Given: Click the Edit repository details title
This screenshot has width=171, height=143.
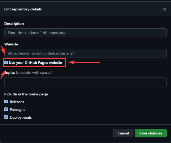Looking at the screenshot, I should [23, 9].
